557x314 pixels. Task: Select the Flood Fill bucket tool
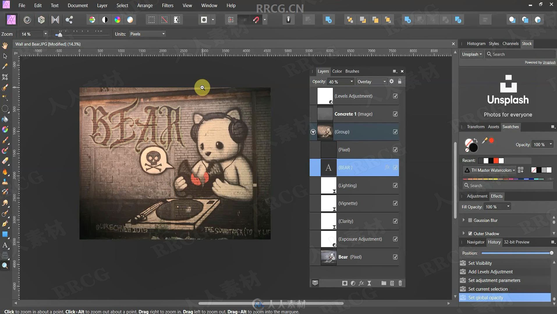(5, 119)
